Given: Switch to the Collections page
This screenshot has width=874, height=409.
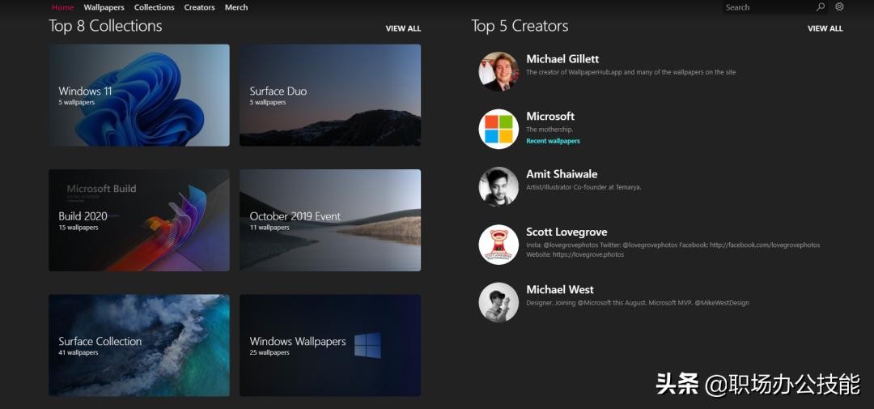Looking at the screenshot, I should [x=154, y=7].
